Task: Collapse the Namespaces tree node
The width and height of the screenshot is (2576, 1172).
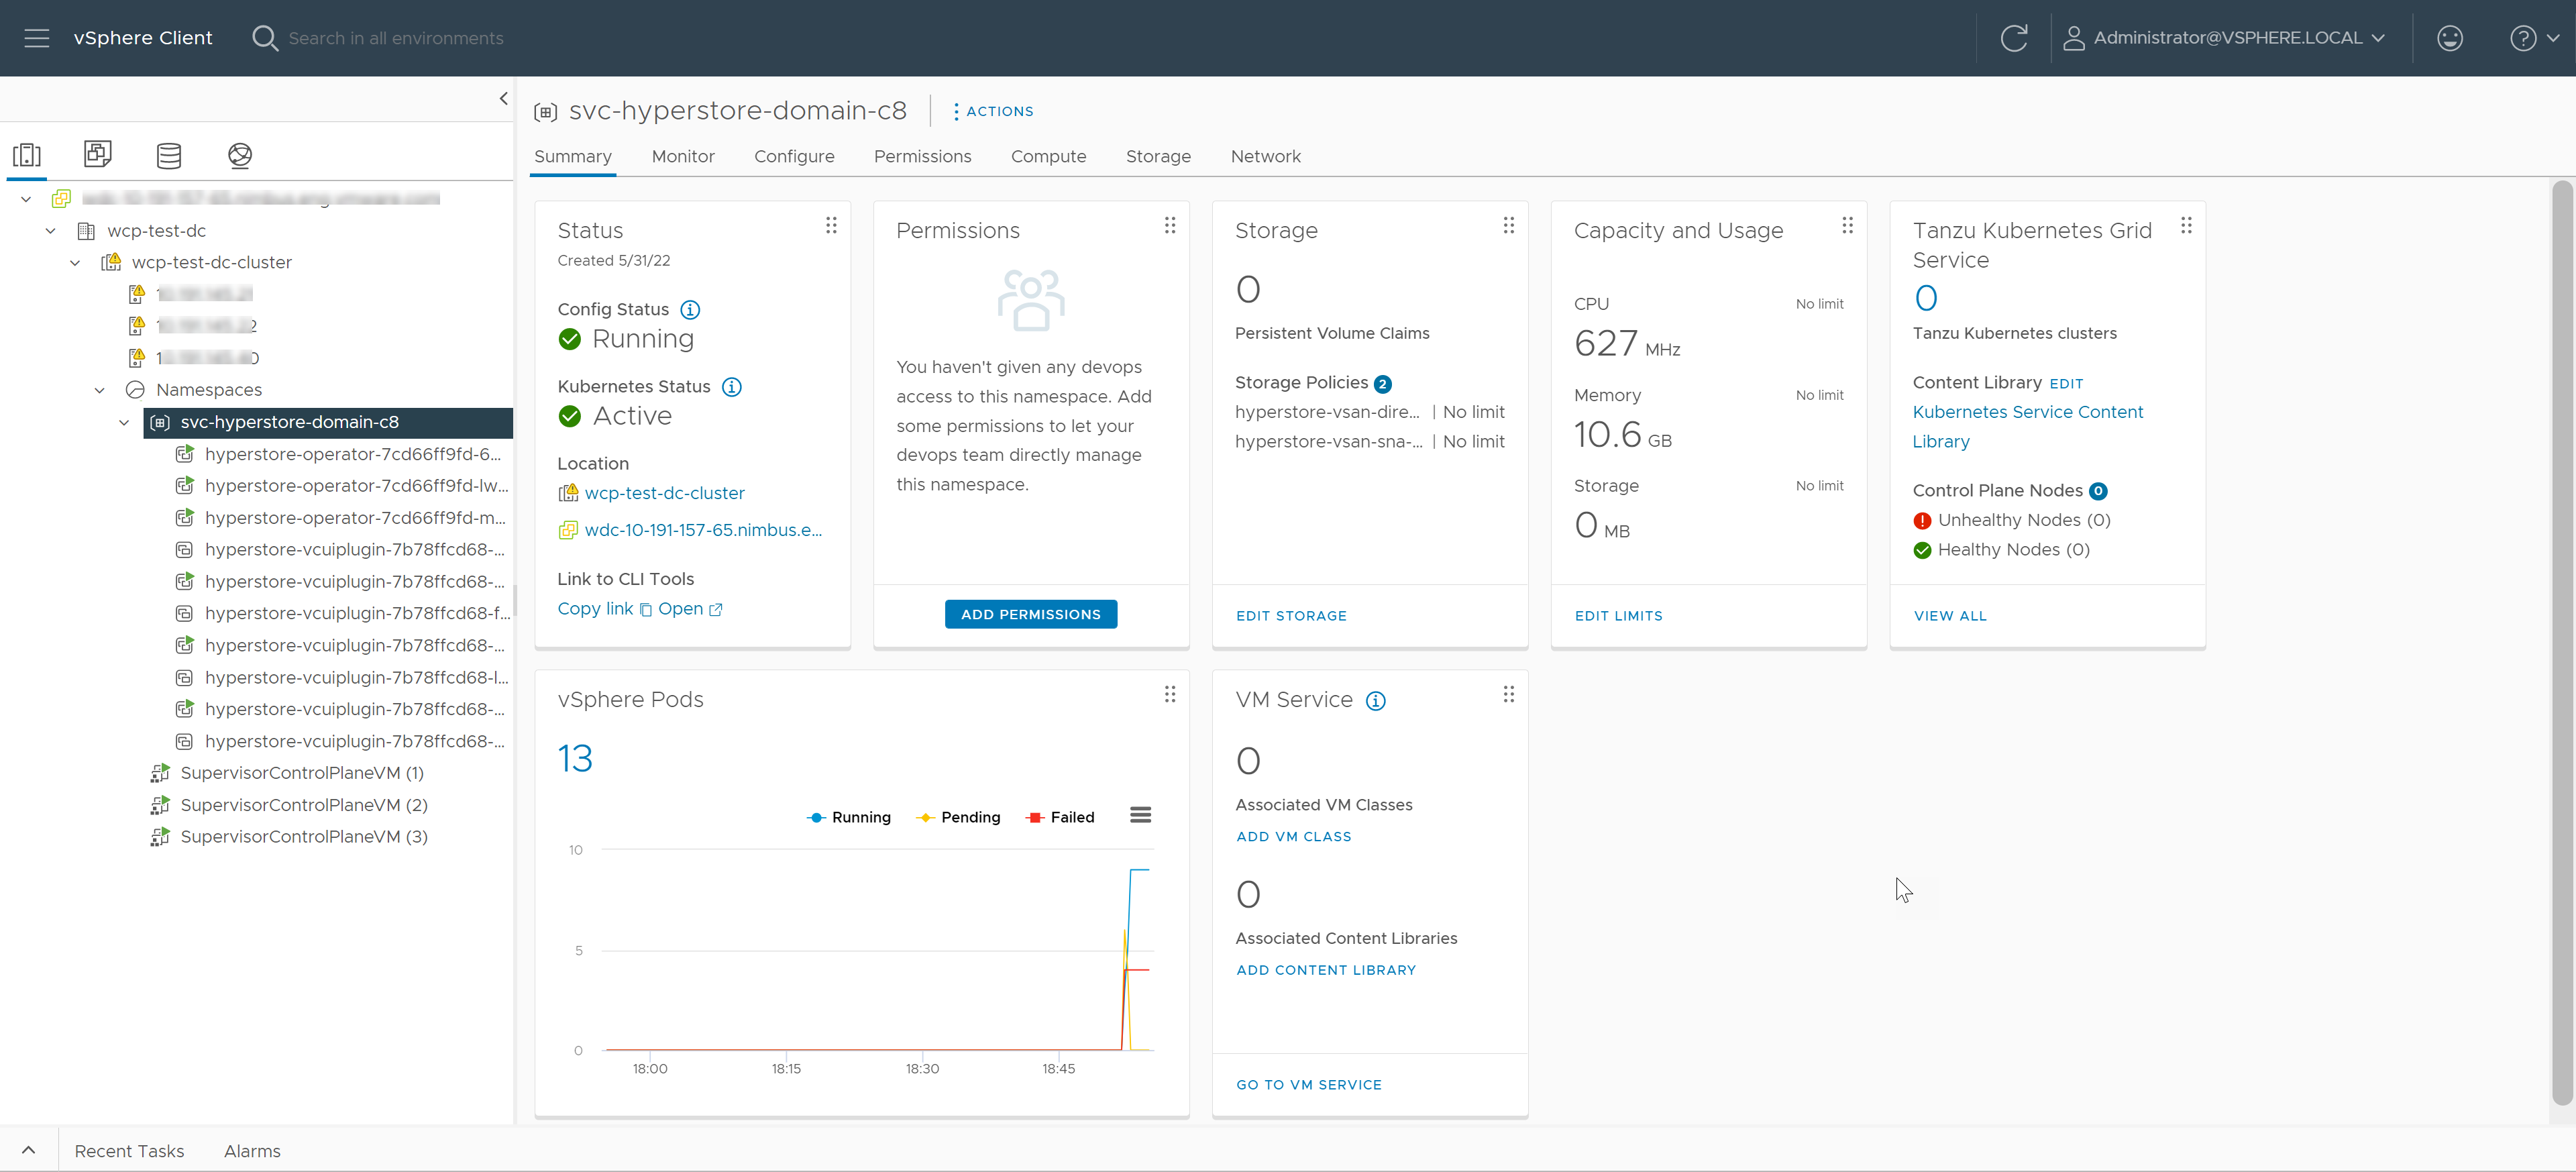Action: [100, 390]
